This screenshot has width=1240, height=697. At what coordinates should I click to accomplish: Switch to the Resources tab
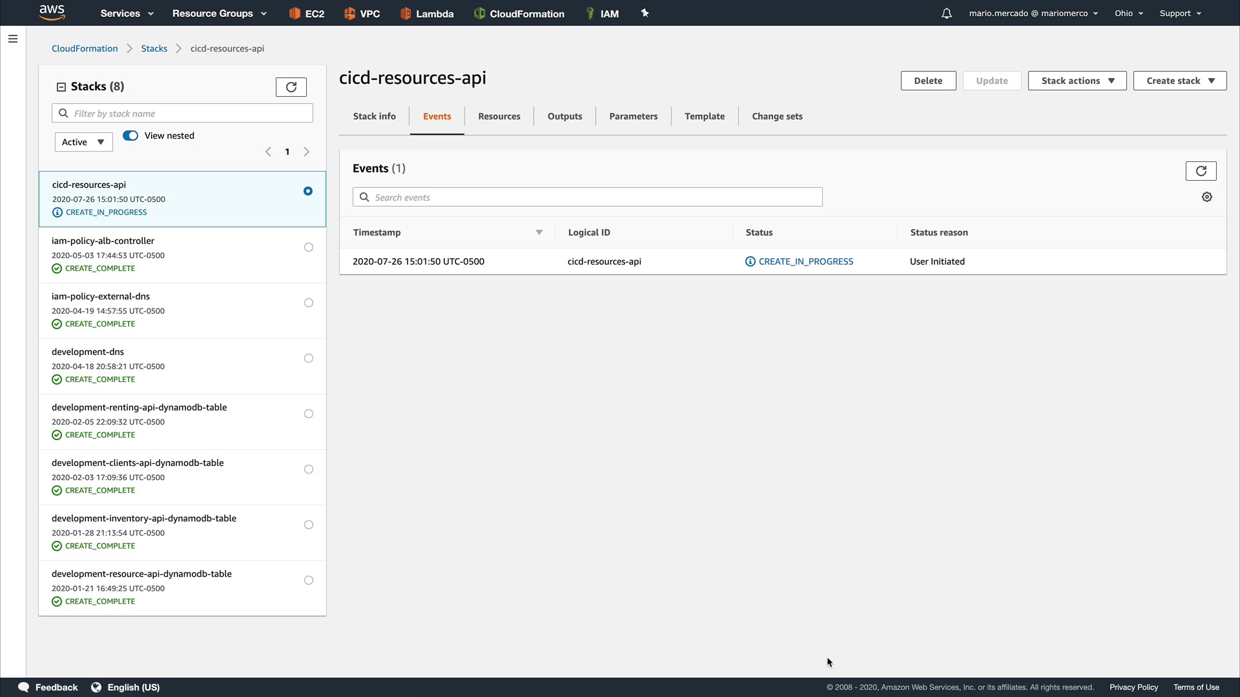pyautogui.click(x=499, y=116)
